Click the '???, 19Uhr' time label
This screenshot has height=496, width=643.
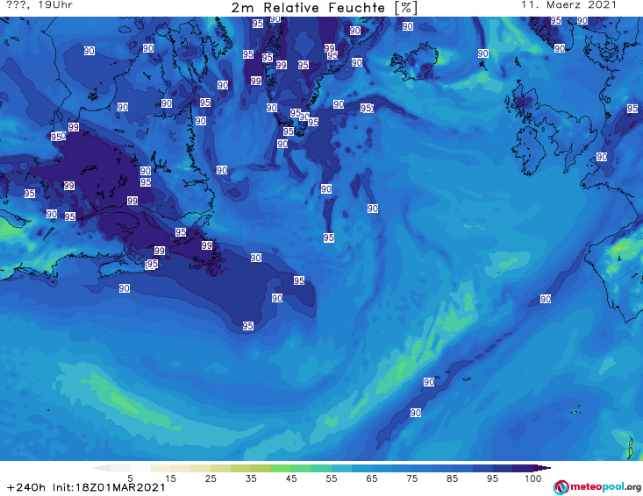coord(39,5)
